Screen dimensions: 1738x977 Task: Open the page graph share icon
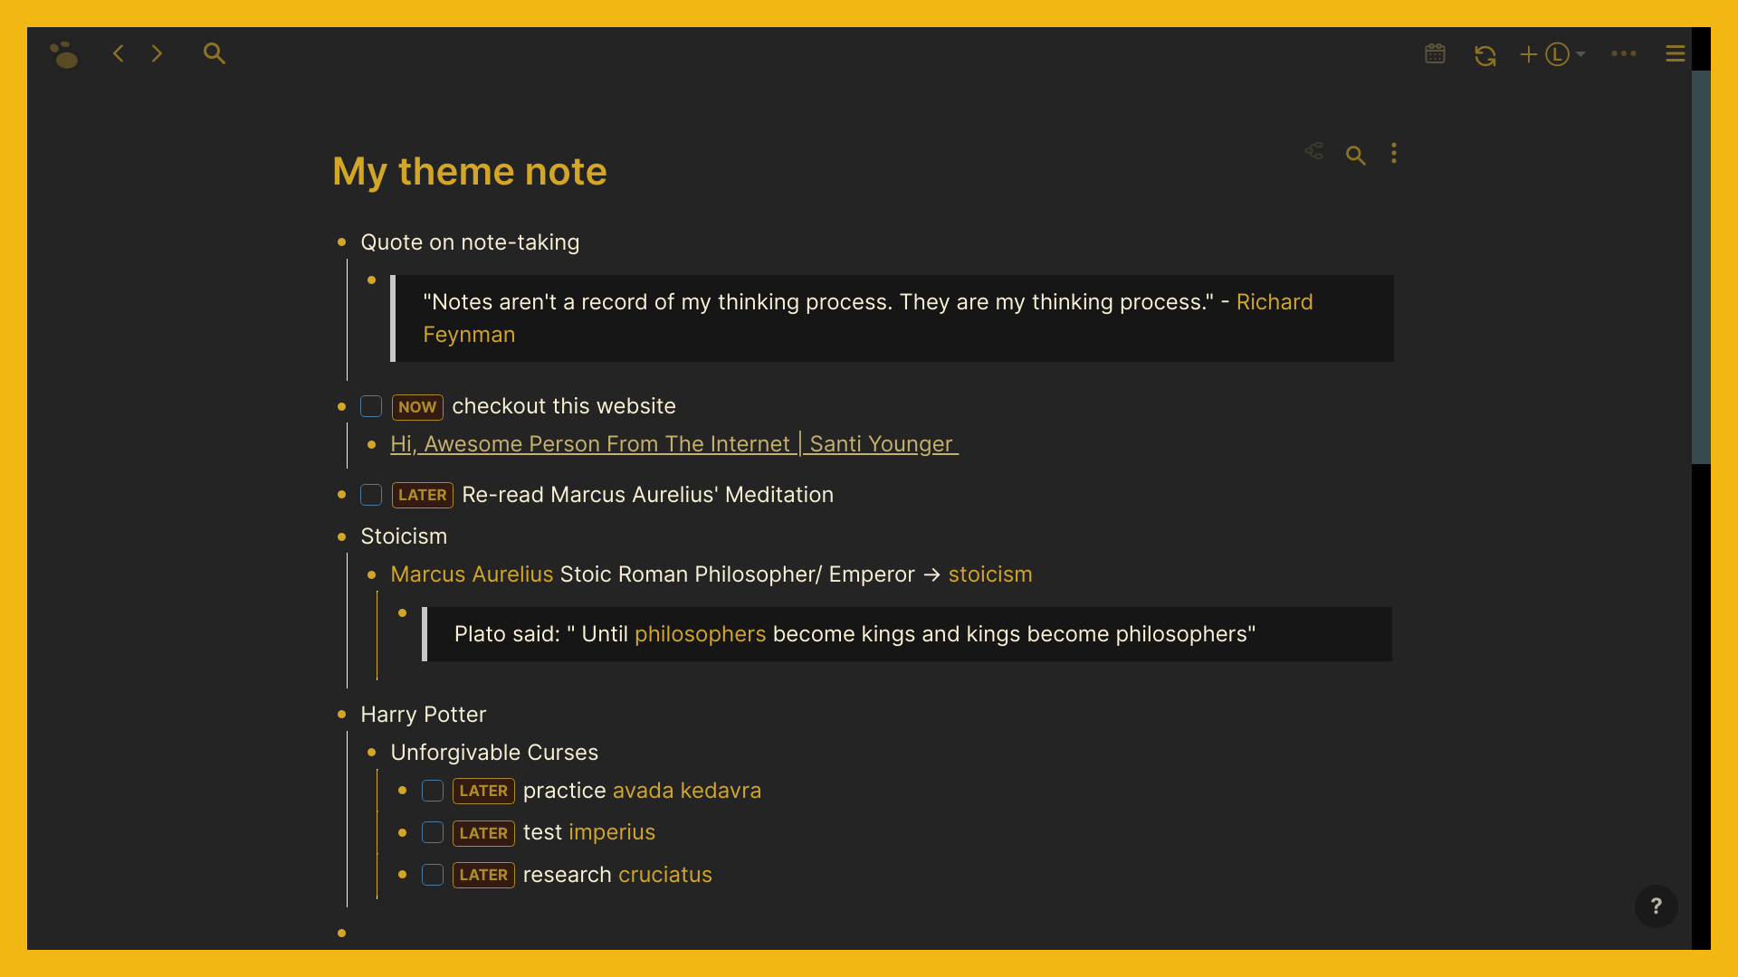pos(1314,151)
